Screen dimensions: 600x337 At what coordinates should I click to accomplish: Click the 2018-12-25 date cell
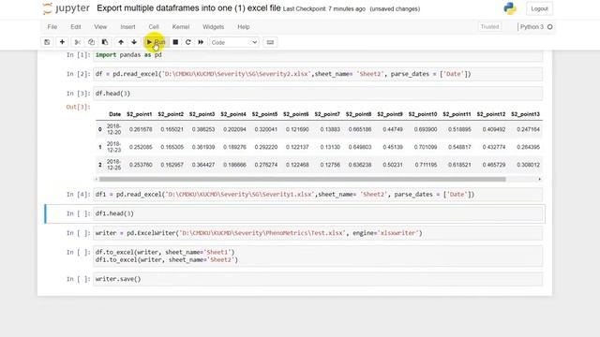[x=114, y=165]
